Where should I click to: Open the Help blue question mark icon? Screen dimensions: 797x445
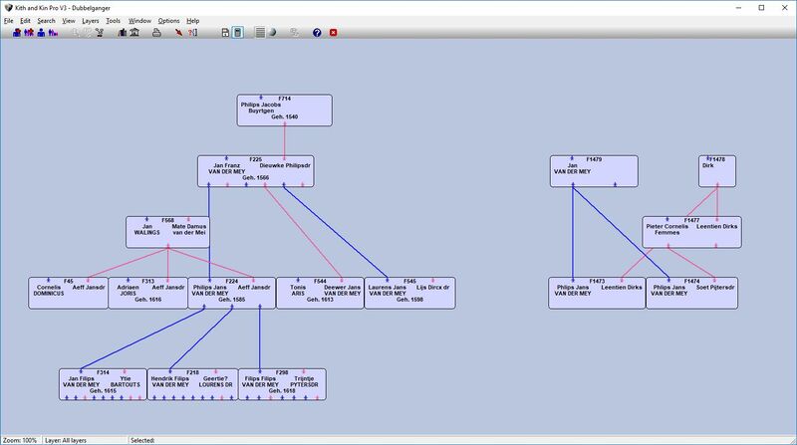[317, 32]
